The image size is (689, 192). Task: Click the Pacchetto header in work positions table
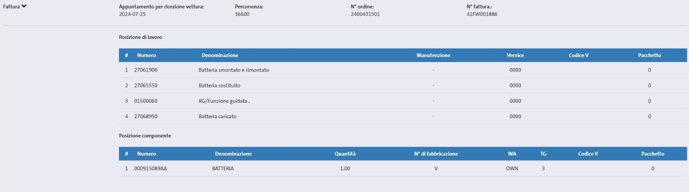(x=649, y=55)
